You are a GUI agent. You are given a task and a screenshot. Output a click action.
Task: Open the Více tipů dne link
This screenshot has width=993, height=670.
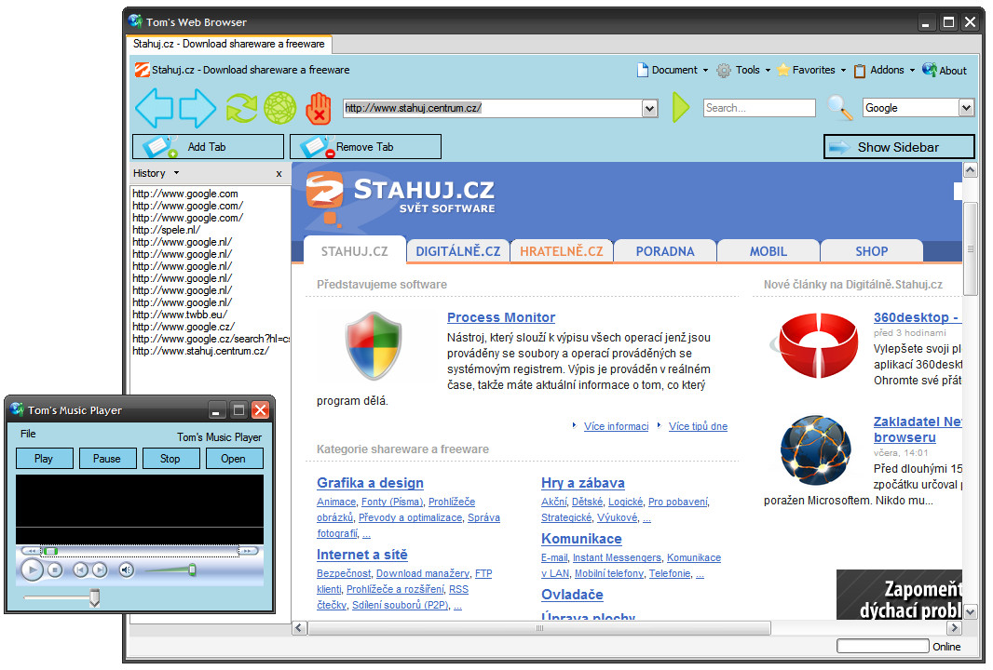click(x=698, y=426)
